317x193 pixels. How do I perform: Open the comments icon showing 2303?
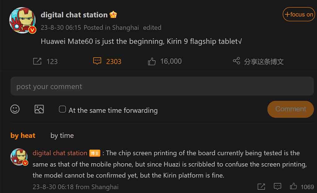97,61
